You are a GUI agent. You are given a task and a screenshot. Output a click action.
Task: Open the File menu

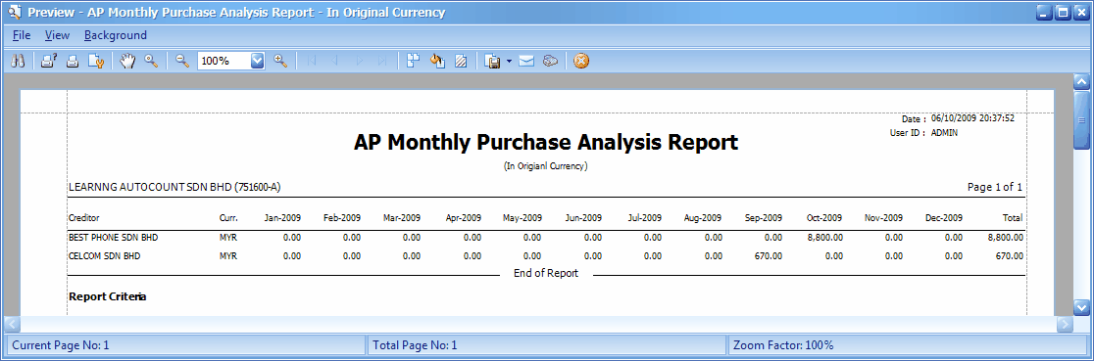click(22, 35)
